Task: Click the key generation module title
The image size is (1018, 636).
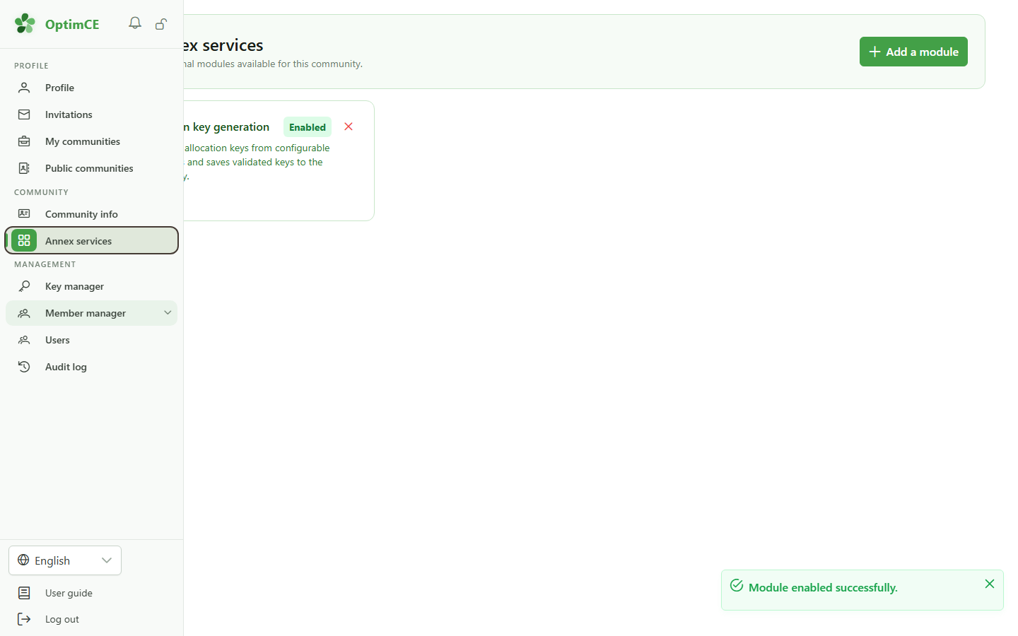Action: pos(226,127)
